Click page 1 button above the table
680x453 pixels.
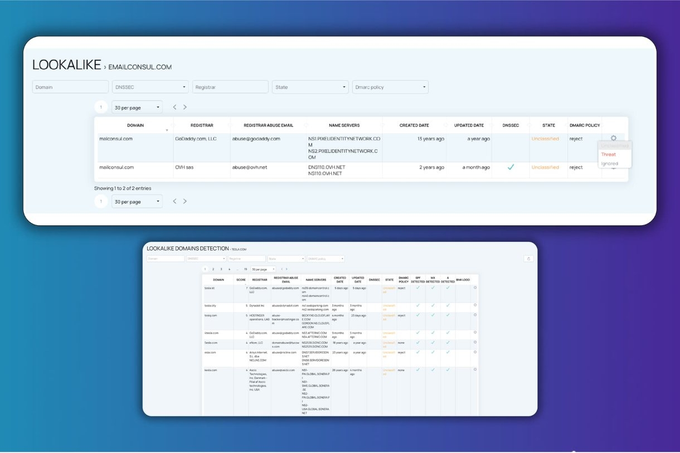click(101, 107)
